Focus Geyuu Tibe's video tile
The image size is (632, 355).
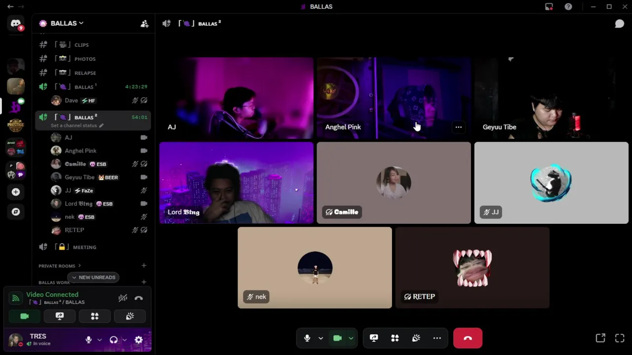click(x=551, y=98)
